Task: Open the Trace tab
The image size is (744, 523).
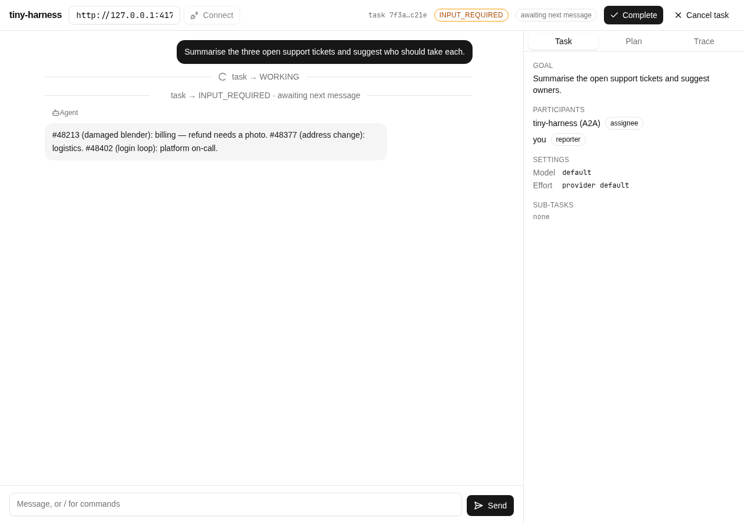Action: pyautogui.click(x=704, y=41)
